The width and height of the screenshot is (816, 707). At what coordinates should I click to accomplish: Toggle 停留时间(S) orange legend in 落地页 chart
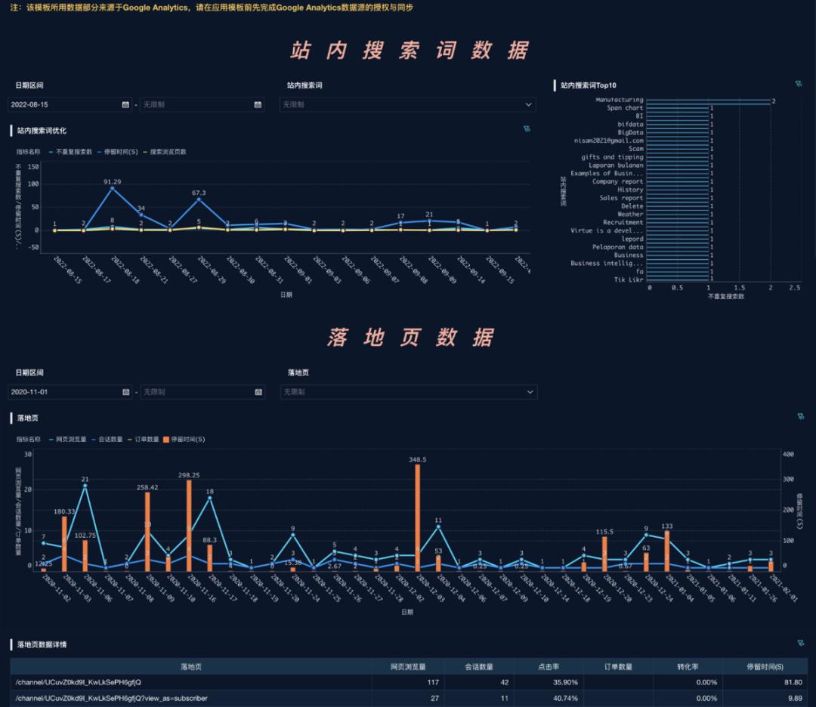[x=184, y=439]
